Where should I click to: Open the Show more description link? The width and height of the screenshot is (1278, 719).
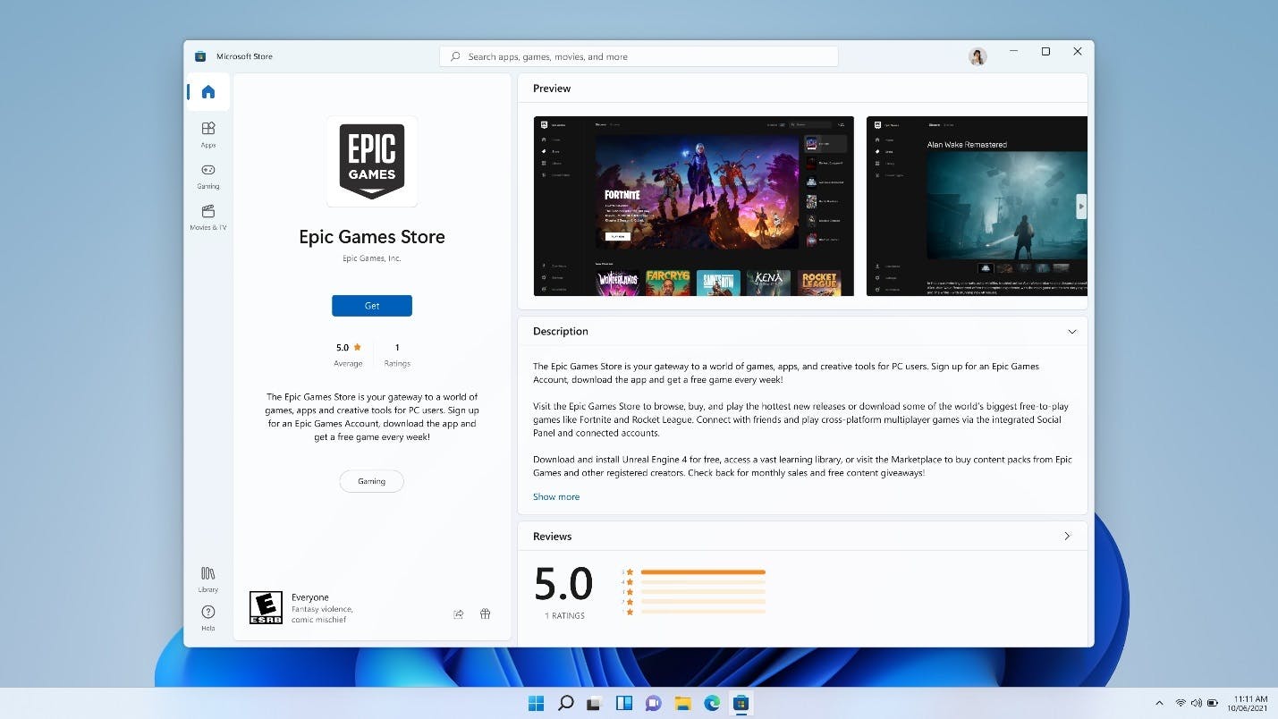pos(555,496)
